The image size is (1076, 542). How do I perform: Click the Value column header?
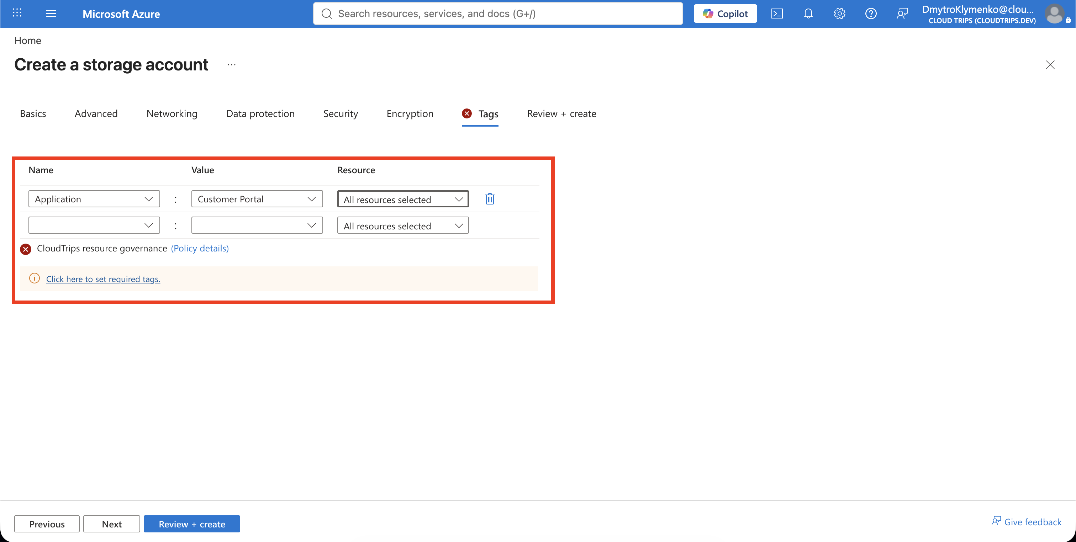pyautogui.click(x=202, y=170)
